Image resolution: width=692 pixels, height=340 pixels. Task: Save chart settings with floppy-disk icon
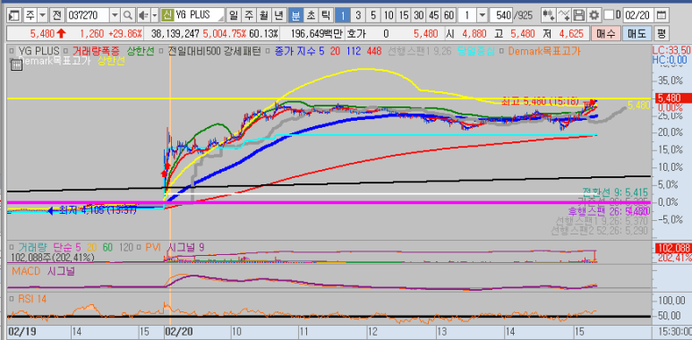tap(578, 15)
